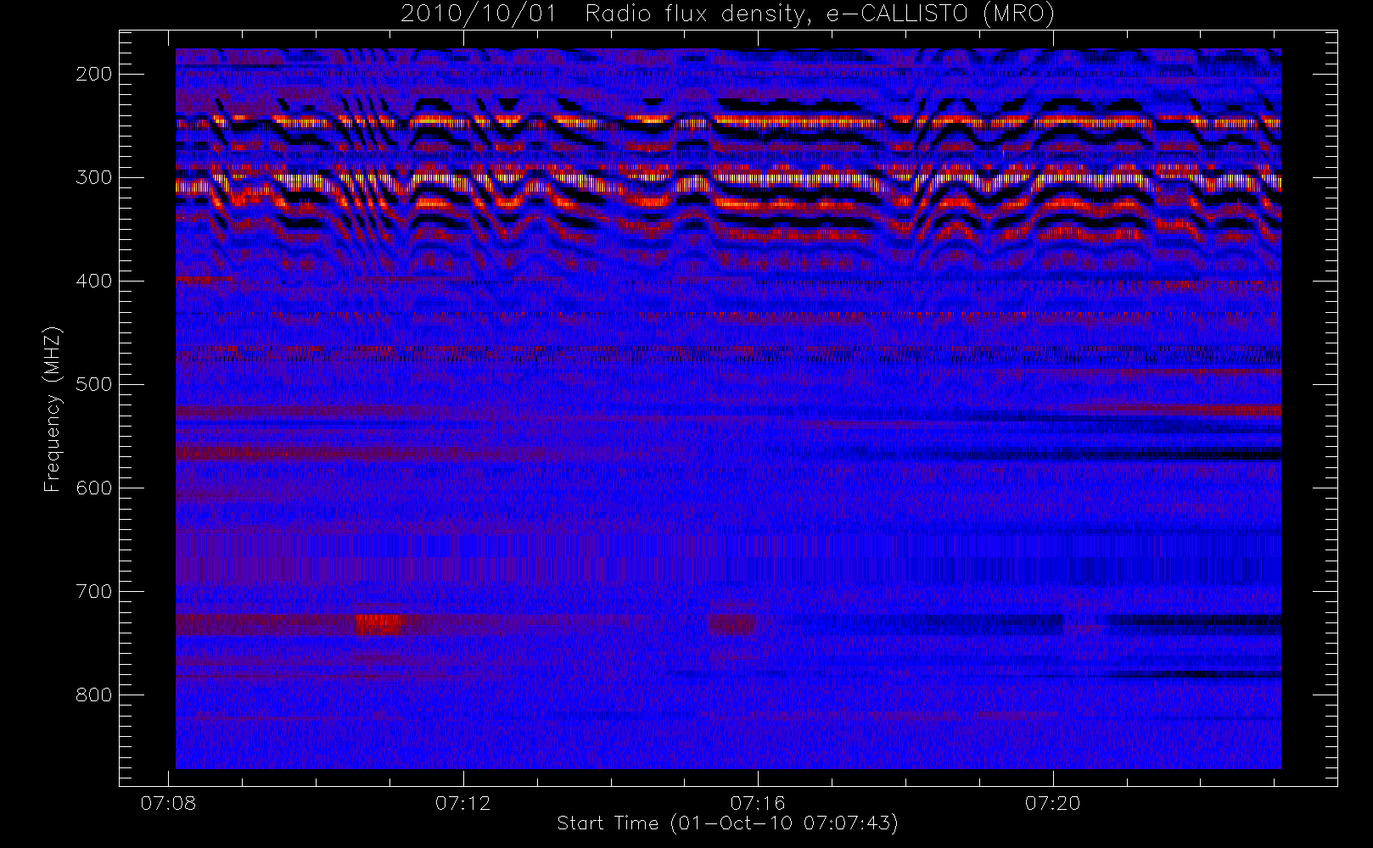
Task: Click the 400 frequency tick label
Action: click(94, 281)
